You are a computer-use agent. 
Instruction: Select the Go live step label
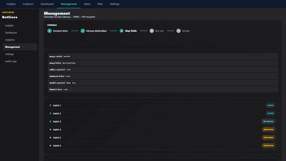[186, 31]
